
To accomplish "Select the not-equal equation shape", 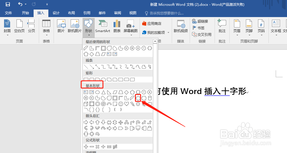I will point(115,147).
